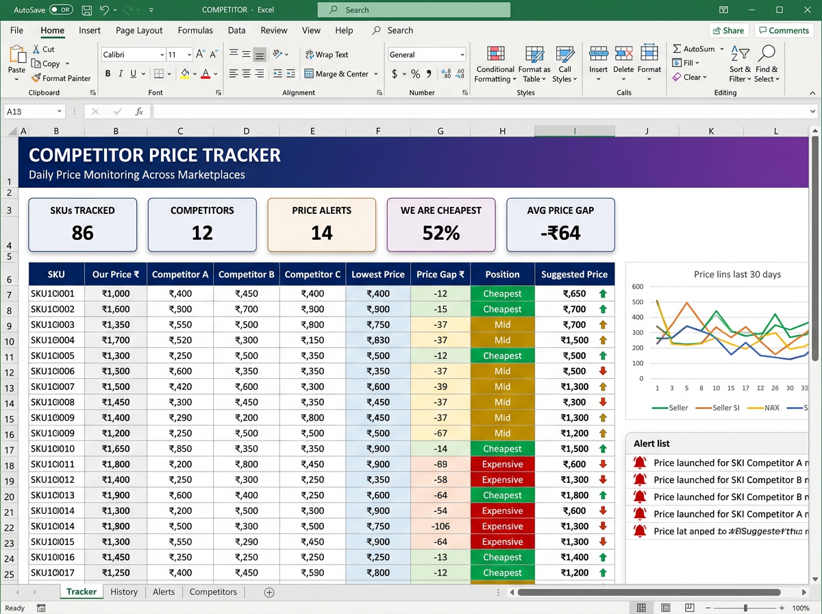
Task: Click the Conditional Formatting icon
Action: (495, 55)
